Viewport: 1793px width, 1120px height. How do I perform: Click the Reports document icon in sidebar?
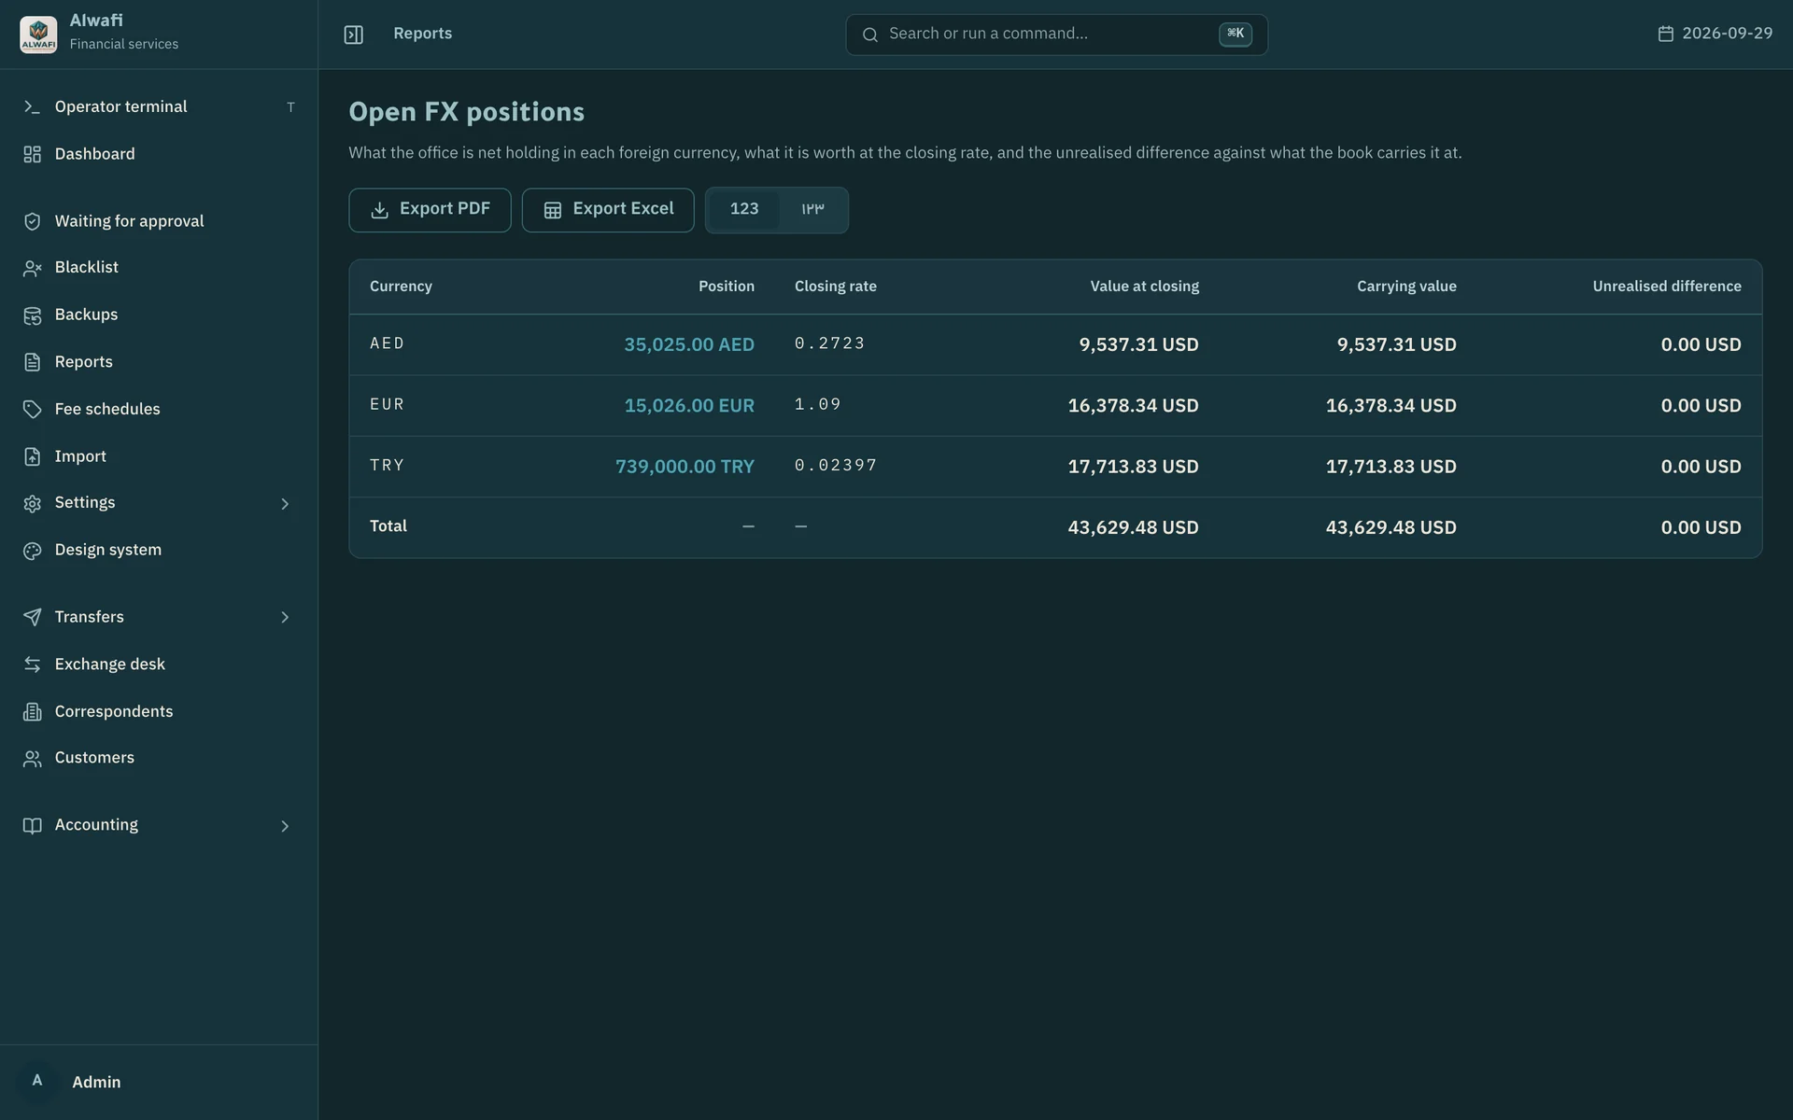(32, 362)
